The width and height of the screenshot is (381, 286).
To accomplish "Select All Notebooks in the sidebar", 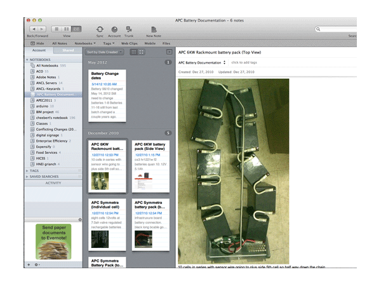I will point(53,65).
